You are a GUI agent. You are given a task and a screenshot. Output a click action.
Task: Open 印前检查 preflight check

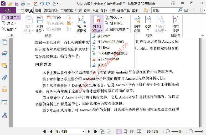coord(176,24)
